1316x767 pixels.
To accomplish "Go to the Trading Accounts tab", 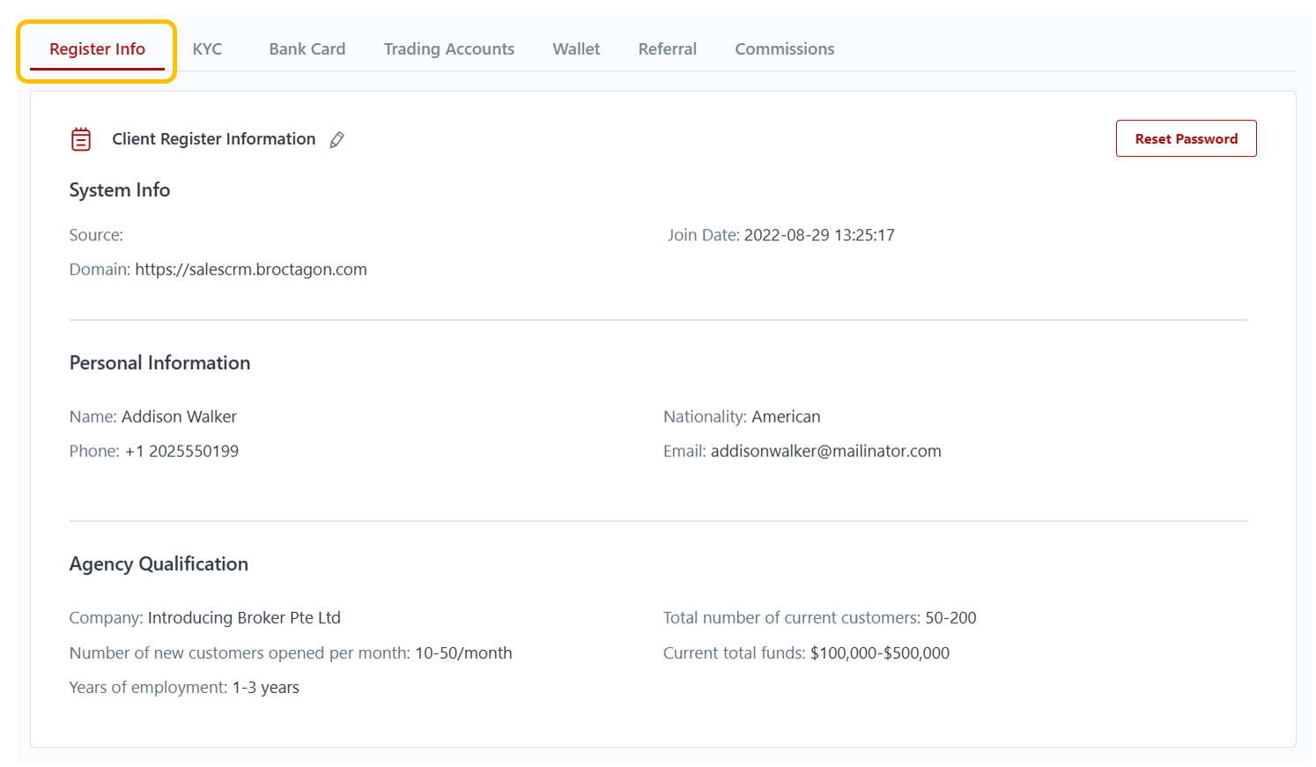I will click(448, 49).
